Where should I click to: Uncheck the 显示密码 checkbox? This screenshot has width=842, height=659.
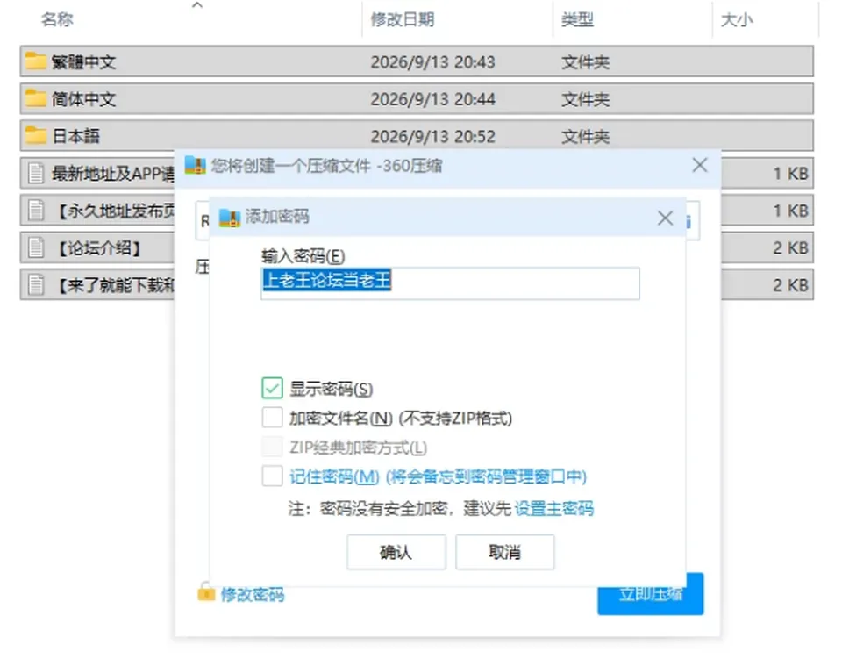click(272, 388)
